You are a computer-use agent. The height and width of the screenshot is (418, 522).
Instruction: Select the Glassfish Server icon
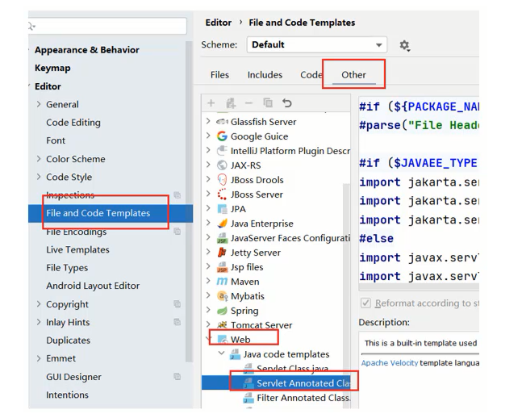(222, 122)
